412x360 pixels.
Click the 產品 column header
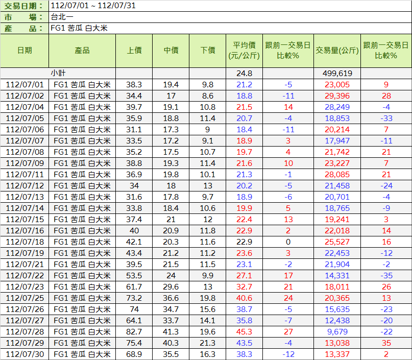[82, 51]
